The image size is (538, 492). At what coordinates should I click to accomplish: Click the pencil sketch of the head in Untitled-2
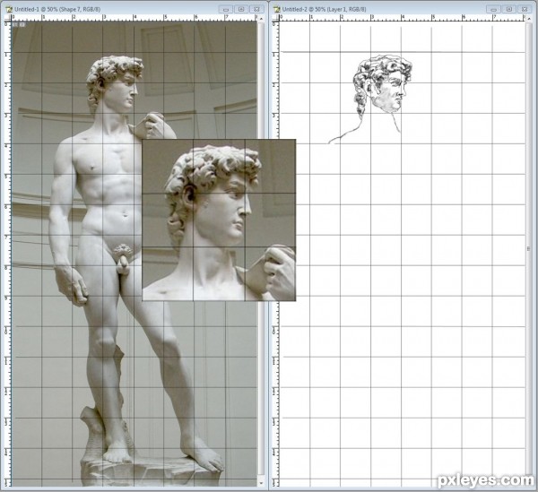(383, 86)
